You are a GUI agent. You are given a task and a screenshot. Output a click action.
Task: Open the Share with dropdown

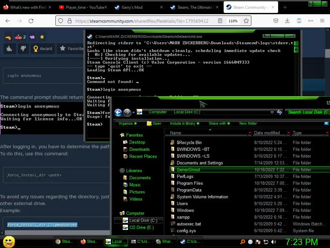219,123
